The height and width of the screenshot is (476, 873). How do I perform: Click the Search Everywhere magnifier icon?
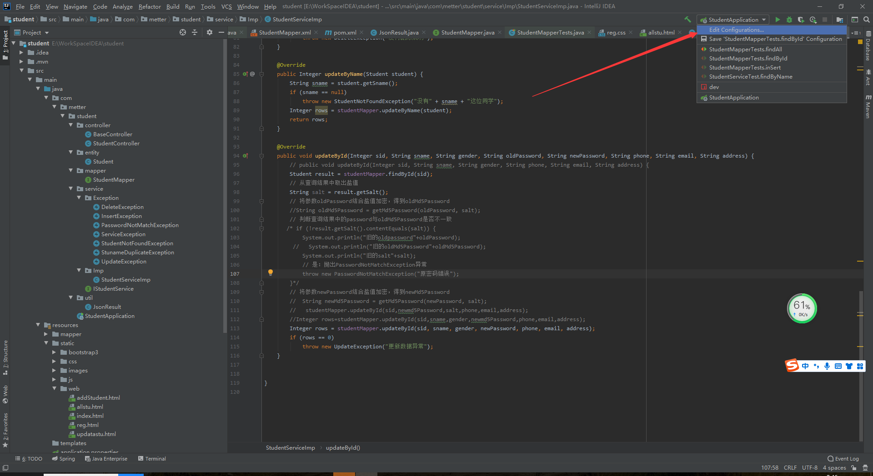pos(867,20)
